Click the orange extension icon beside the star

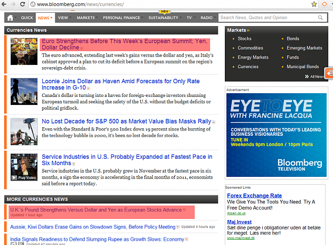pos(324,4)
